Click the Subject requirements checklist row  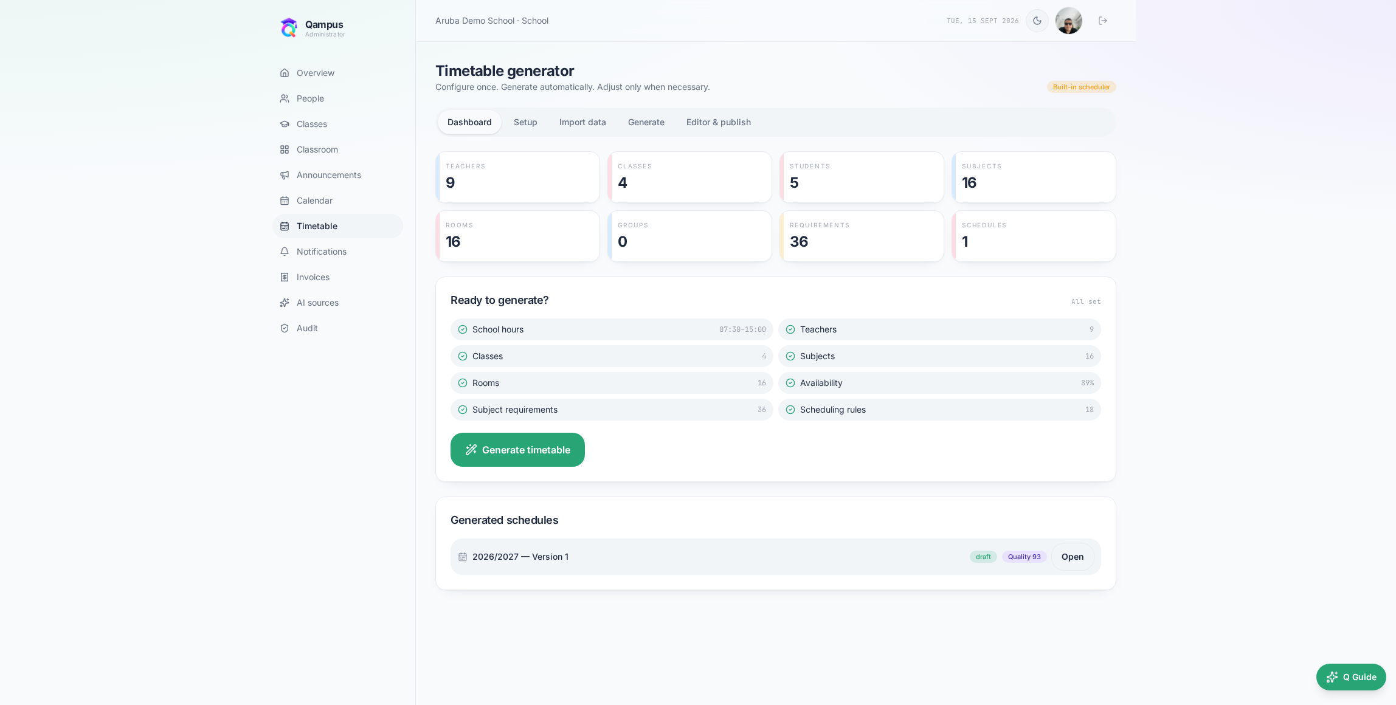pyautogui.click(x=612, y=410)
